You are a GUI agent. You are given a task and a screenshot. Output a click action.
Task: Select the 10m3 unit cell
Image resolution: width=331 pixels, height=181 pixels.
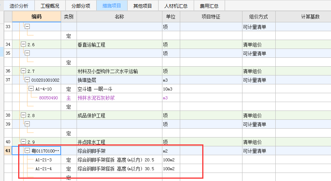click(x=171, y=89)
